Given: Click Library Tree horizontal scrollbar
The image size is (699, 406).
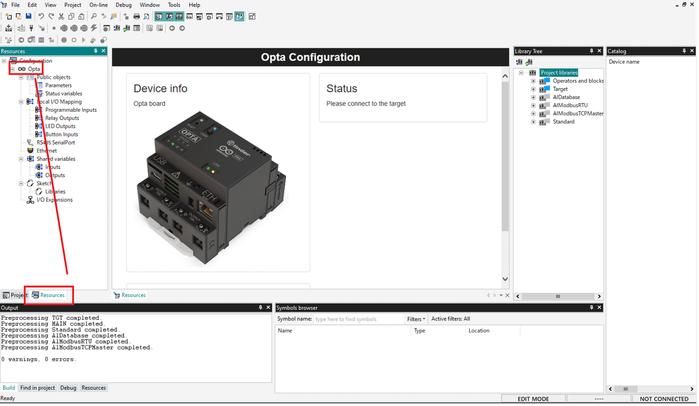Looking at the screenshot, I should (557, 296).
